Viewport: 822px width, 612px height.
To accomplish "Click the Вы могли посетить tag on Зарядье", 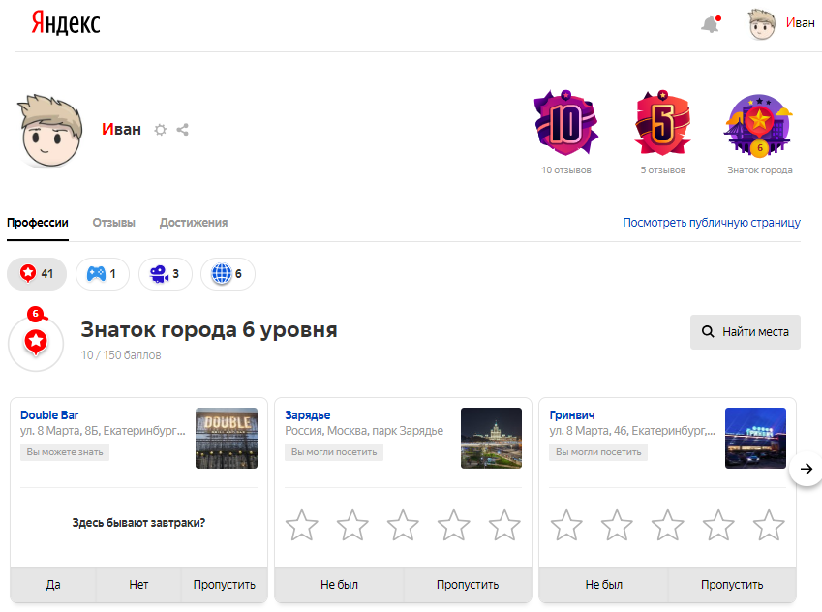I will tap(334, 452).
